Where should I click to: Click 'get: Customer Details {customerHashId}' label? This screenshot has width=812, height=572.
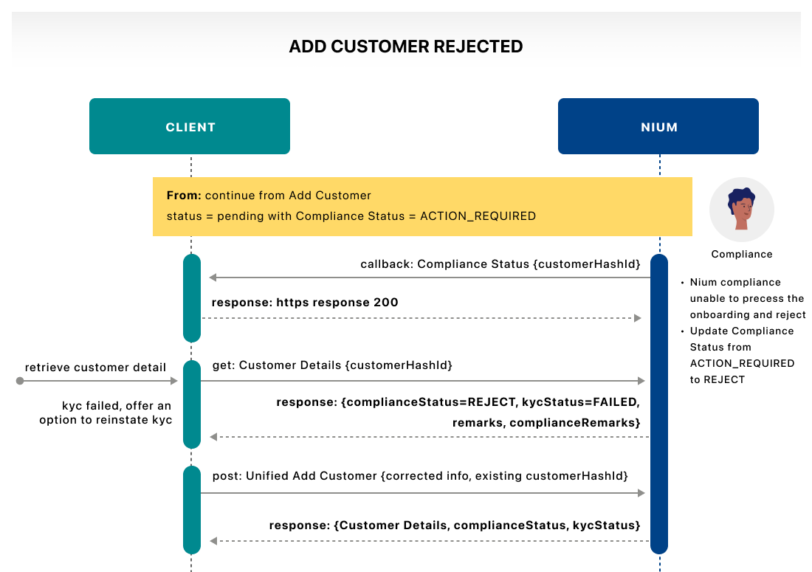[x=332, y=365]
